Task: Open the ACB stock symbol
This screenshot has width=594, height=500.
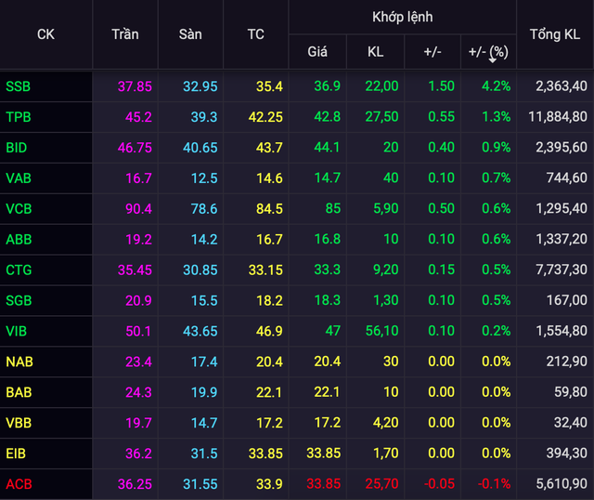Action: click(x=19, y=484)
